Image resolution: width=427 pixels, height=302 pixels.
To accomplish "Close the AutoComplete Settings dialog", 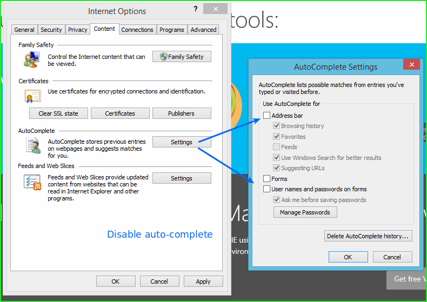I will click(x=411, y=64).
